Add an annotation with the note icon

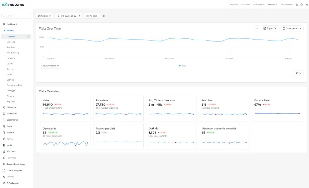(x=257, y=28)
